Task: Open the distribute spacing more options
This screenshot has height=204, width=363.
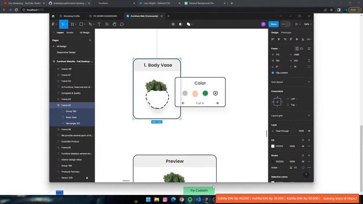Action: point(309,39)
